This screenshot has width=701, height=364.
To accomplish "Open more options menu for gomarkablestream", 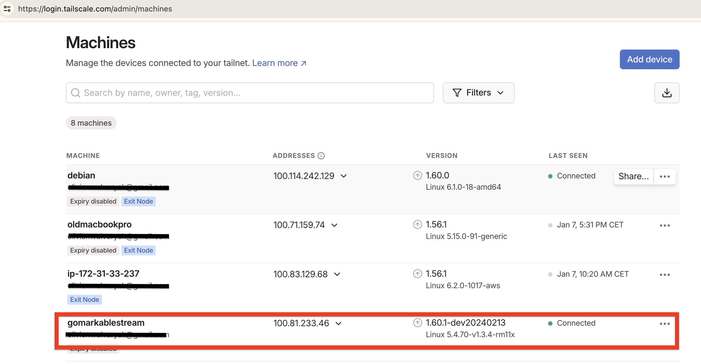I will pos(665,324).
